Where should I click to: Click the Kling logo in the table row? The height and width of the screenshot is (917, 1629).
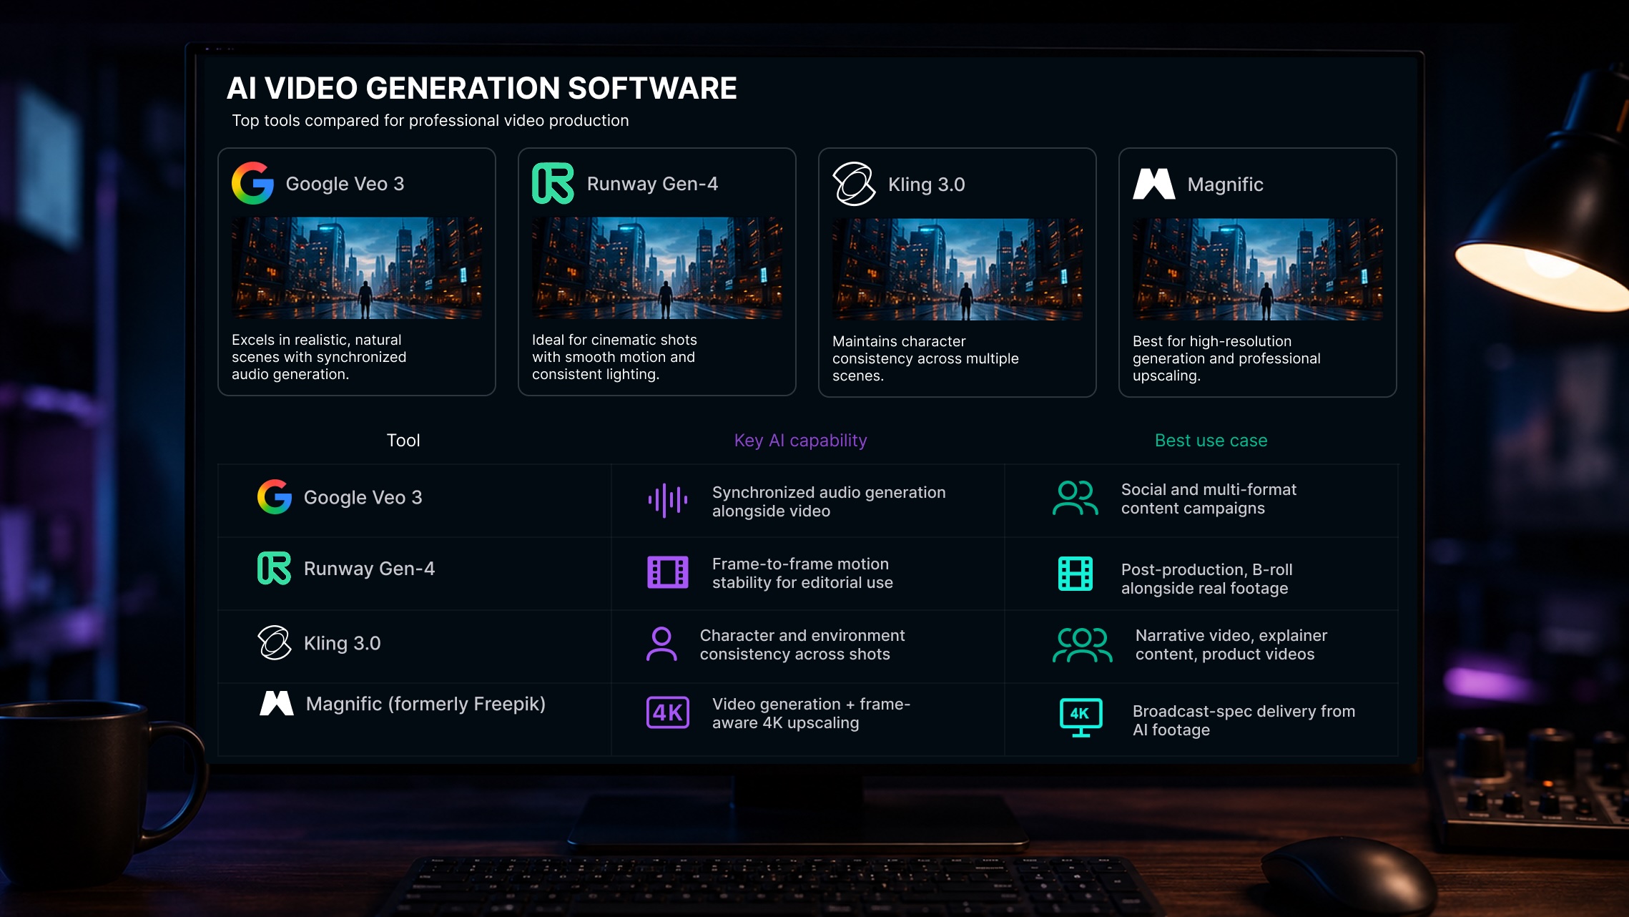275,642
